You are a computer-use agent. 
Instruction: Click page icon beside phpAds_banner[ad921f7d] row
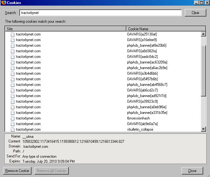[12, 96]
